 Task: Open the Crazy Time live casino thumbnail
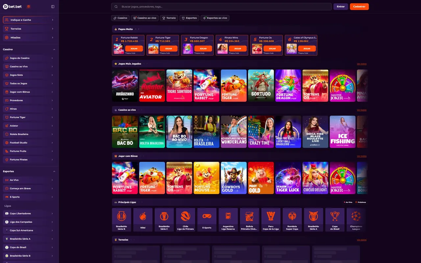pyautogui.click(x=261, y=132)
